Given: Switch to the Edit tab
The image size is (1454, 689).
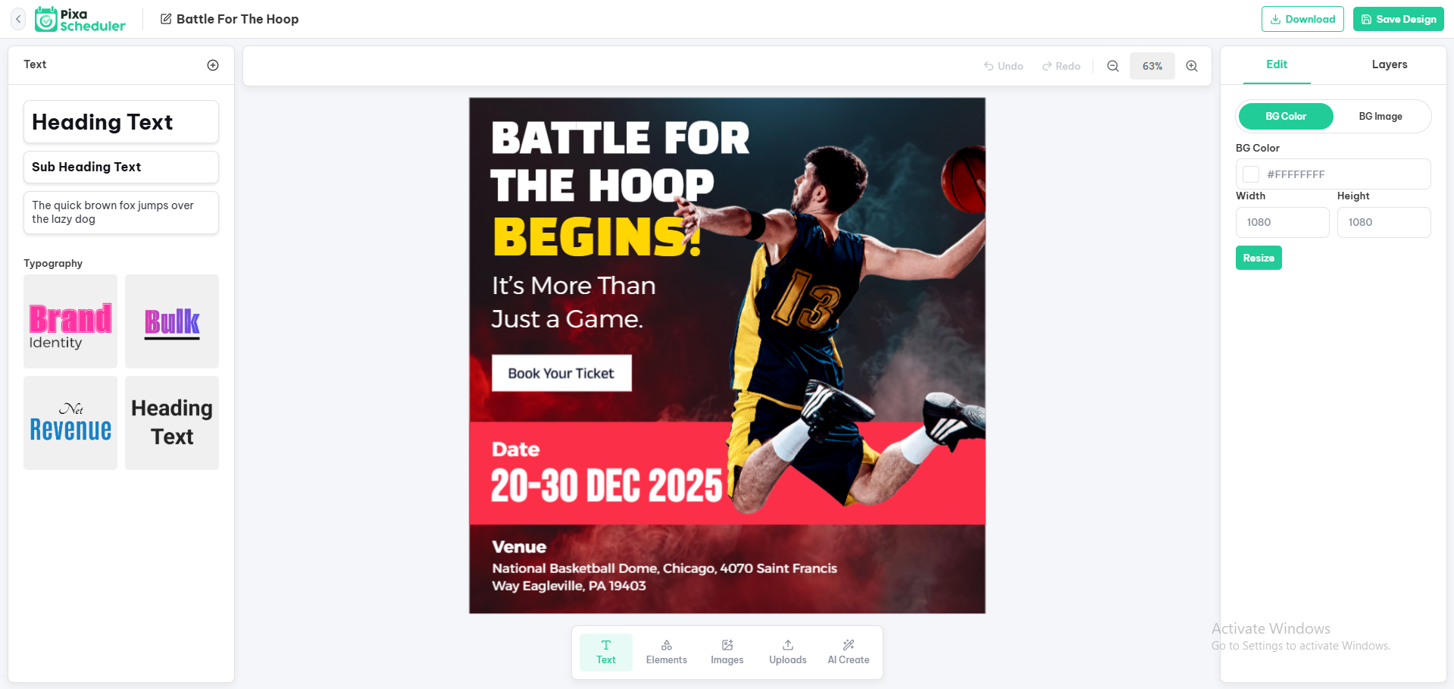Looking at the screenshot, I should pyautogui.click(x=1277, y=64).
